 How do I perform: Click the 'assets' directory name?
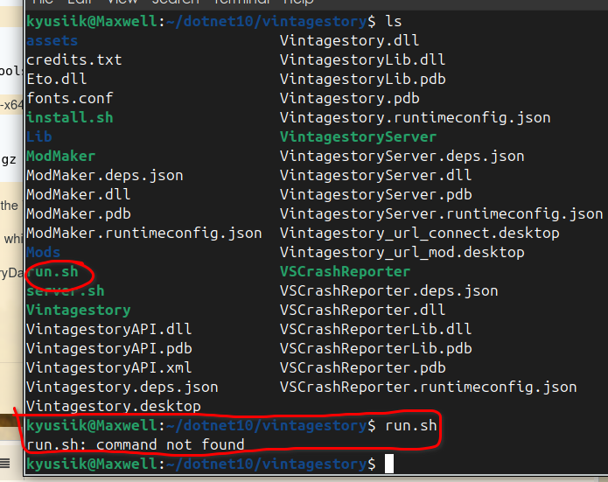[x=52, y=40]
